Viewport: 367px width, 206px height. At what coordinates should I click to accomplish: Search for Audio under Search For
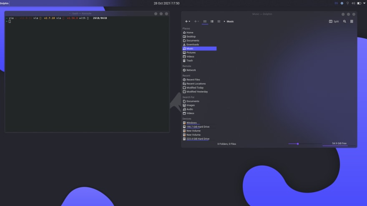pyautogui.click(x=199, y=109)
